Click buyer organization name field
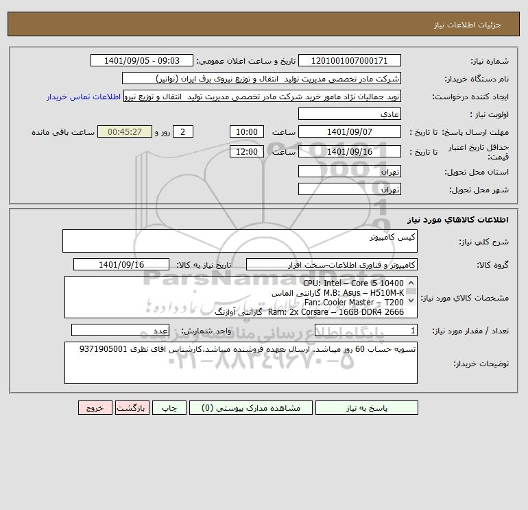The width and height of the screenshot is (528, 510). pyautogui.click(x=261, y=78)
